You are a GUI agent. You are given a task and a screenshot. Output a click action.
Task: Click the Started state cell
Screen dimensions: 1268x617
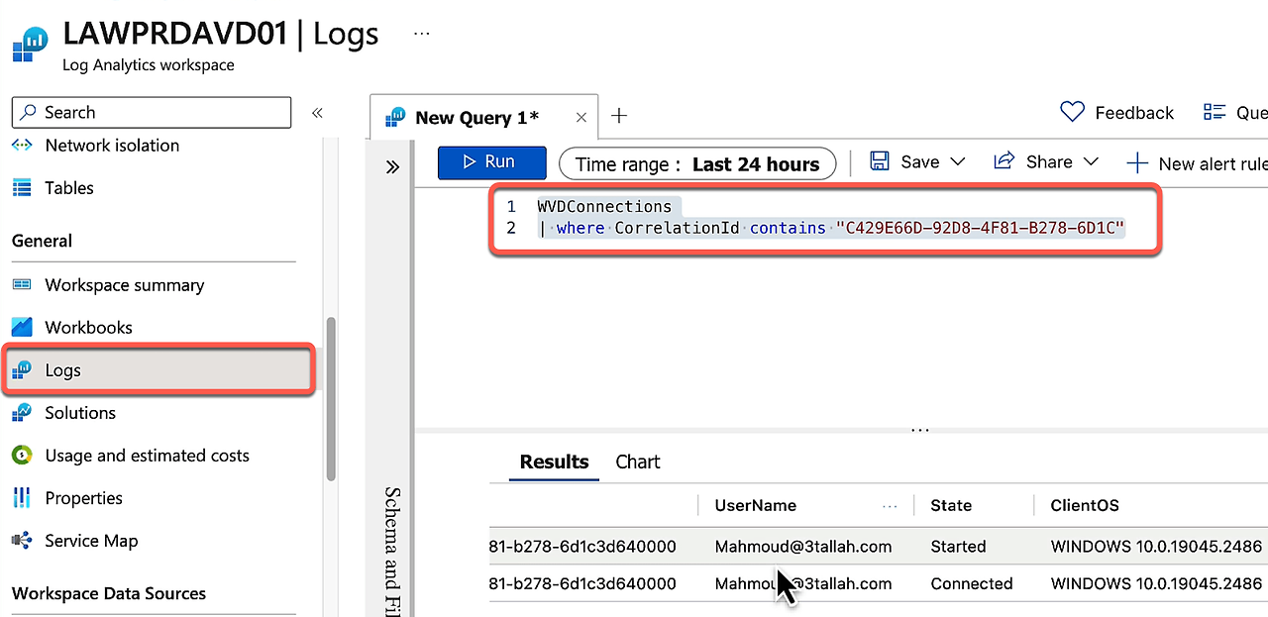point(958,547)
